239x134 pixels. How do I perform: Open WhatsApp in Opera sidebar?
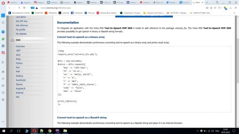tap(3, 39)
